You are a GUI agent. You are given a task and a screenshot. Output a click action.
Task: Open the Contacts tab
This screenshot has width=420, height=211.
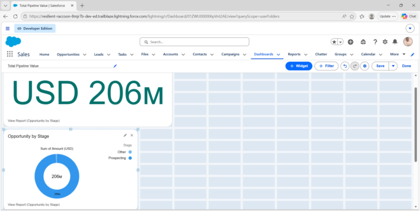coord(200,54)
